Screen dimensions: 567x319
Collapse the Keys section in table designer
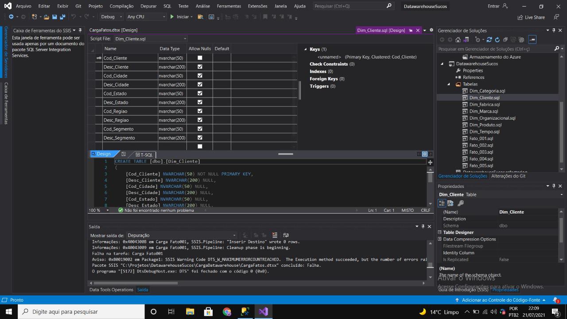pos(306,49)
